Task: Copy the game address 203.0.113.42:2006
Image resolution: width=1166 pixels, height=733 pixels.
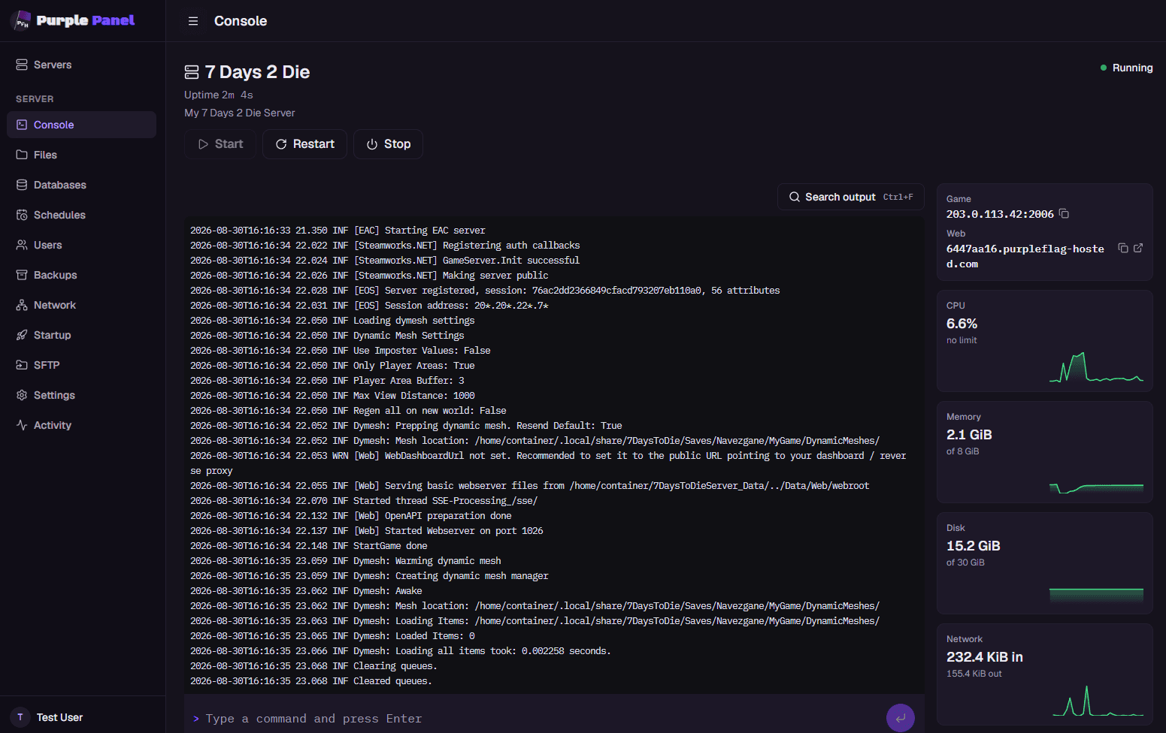Action: 1064,214
